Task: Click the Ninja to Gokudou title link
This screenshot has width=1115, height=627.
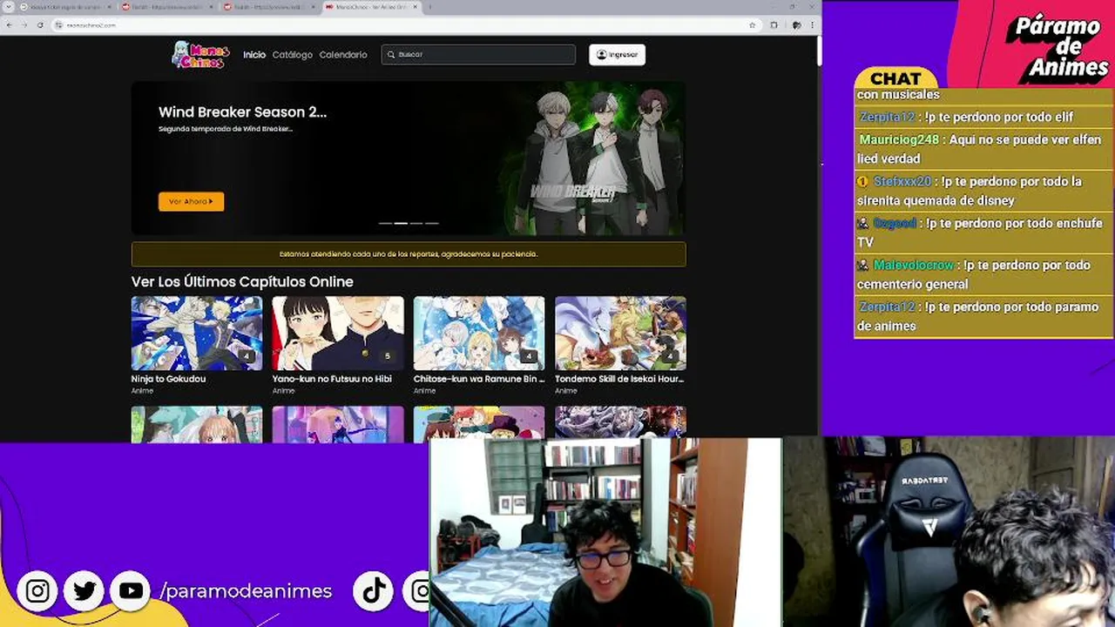Action: tap(168, 379)
